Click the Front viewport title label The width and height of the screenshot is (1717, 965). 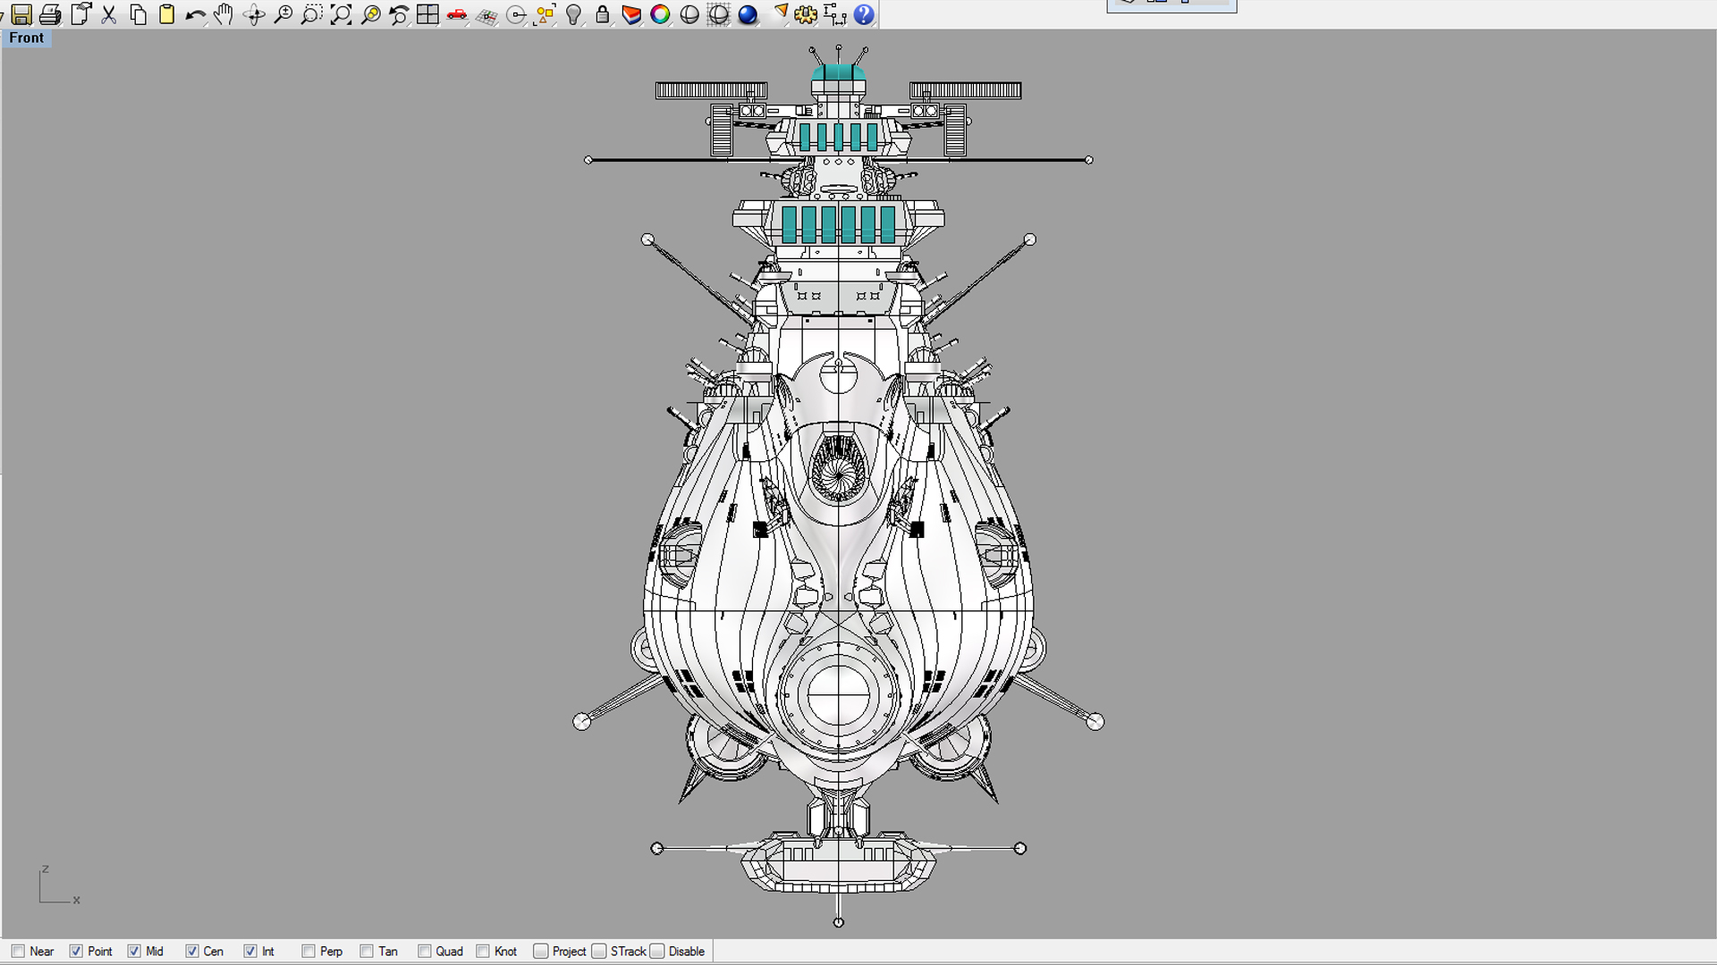click(x=27, y=38)
